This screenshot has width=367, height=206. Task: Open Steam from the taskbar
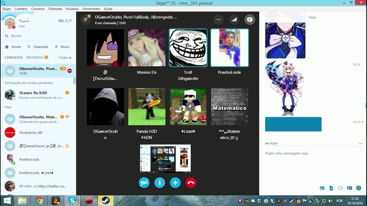(x=106, y=201)
